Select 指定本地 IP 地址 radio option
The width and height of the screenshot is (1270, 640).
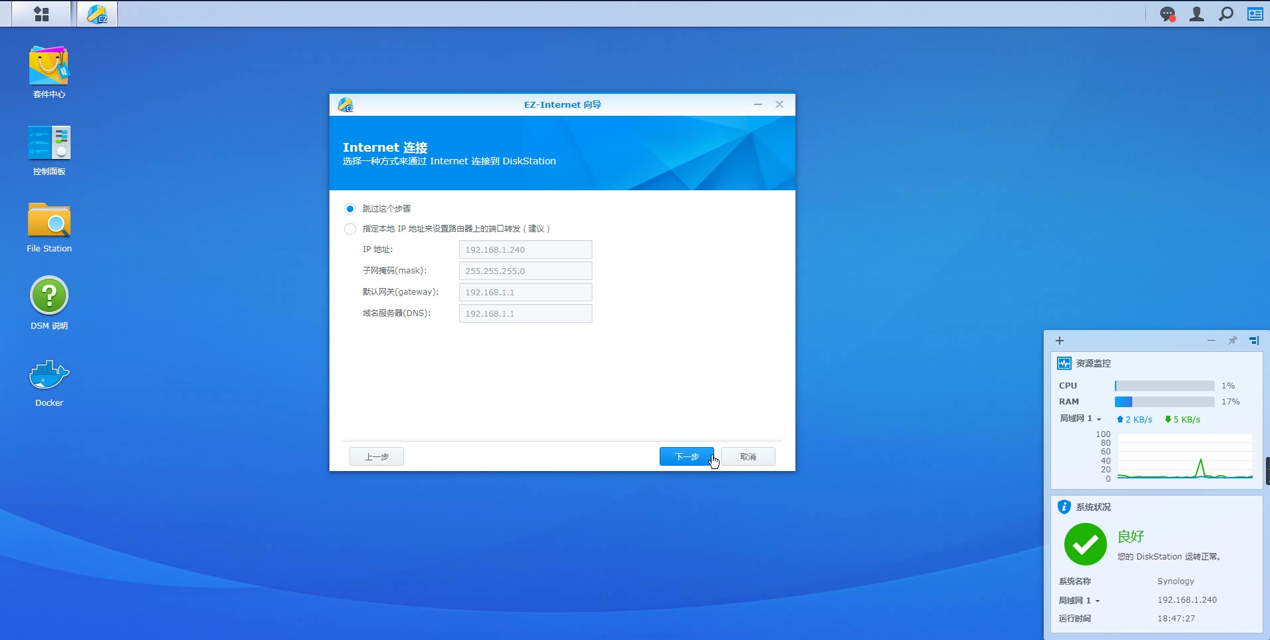[x=350, y=229]
